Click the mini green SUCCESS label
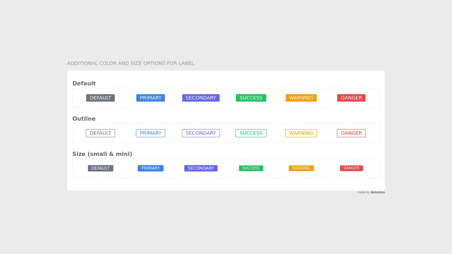The height and width of the screenshot is (254, 452). point(251,168)
